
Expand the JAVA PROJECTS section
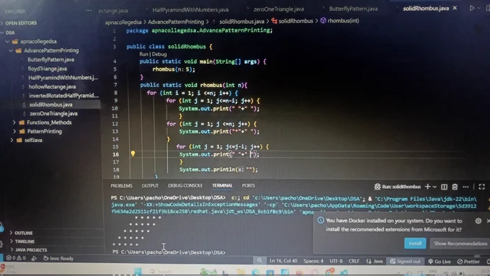(x=30, y=250)
